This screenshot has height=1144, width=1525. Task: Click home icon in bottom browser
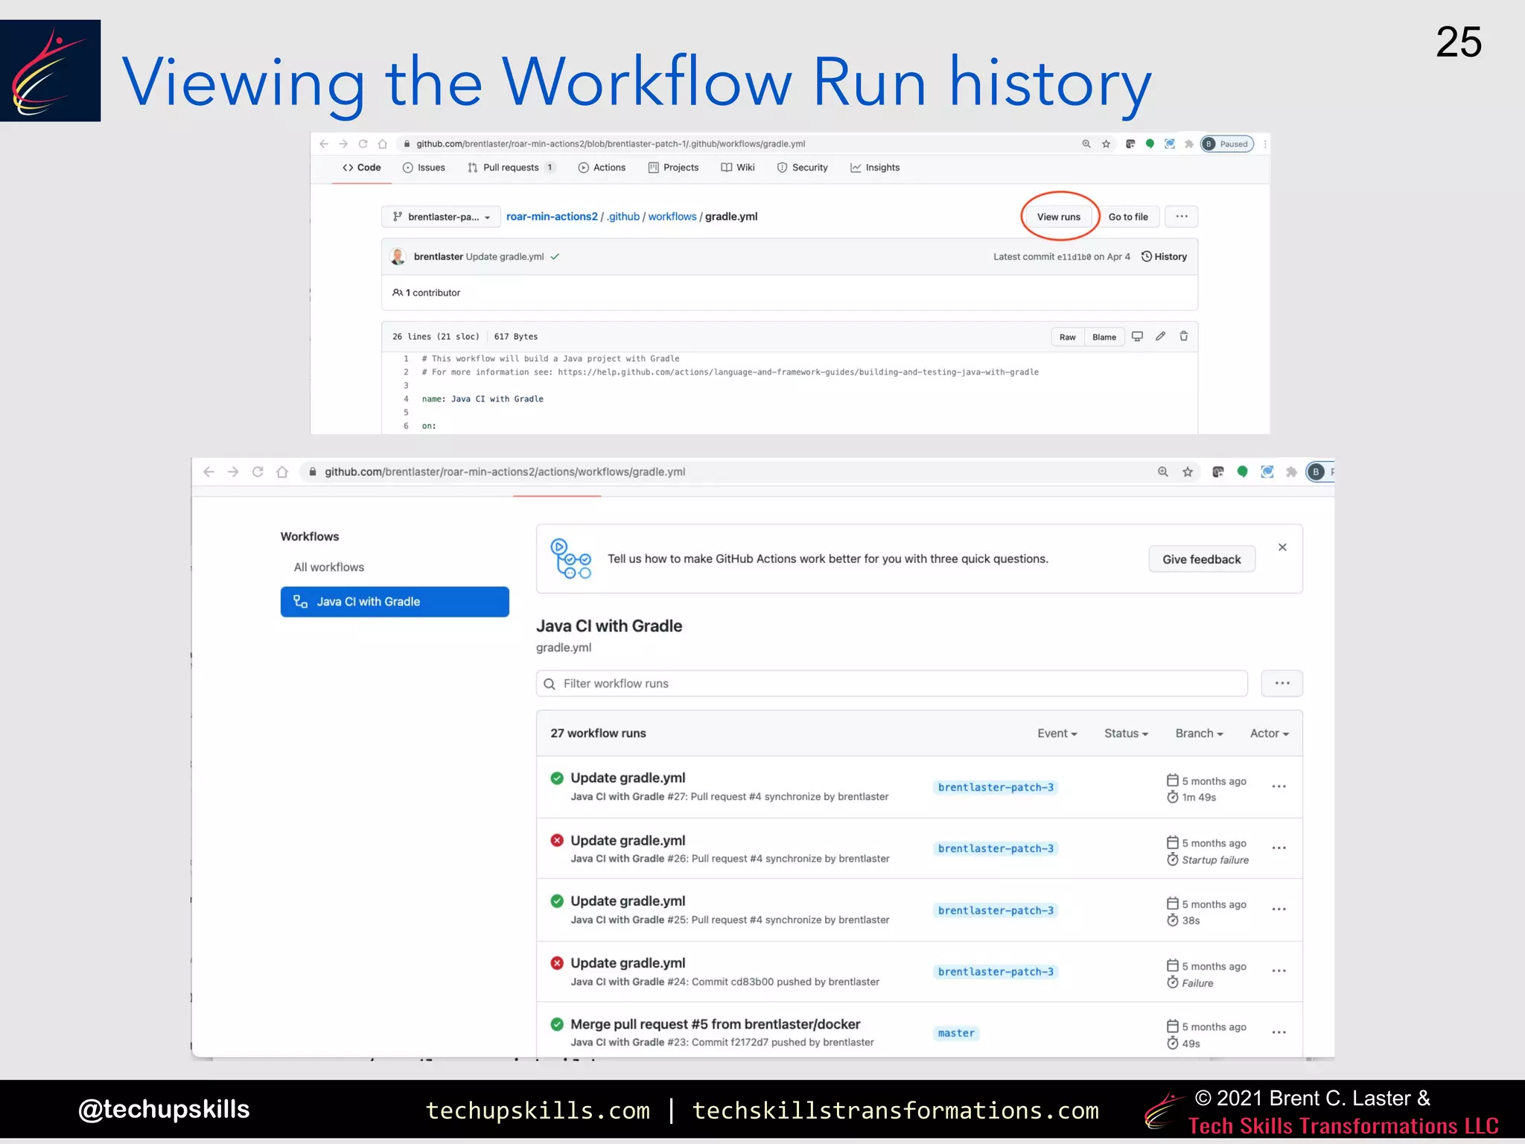pyautogui.click(x=282, y=471)
